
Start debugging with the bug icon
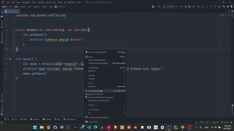(x=186, y=7)
